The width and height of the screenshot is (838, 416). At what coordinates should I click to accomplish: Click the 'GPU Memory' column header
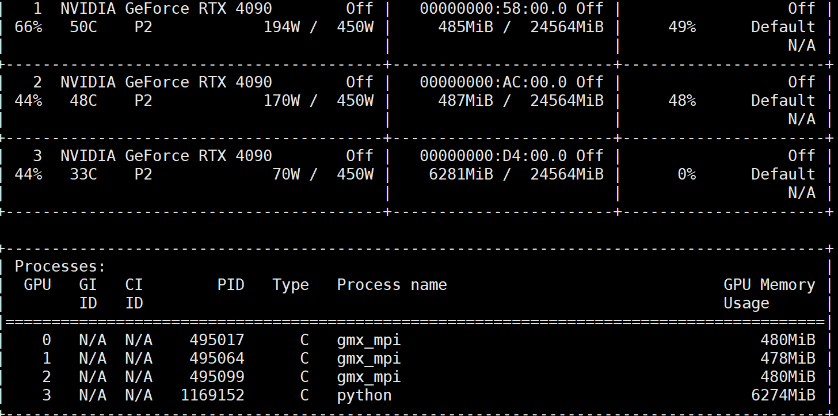[770, 285]
